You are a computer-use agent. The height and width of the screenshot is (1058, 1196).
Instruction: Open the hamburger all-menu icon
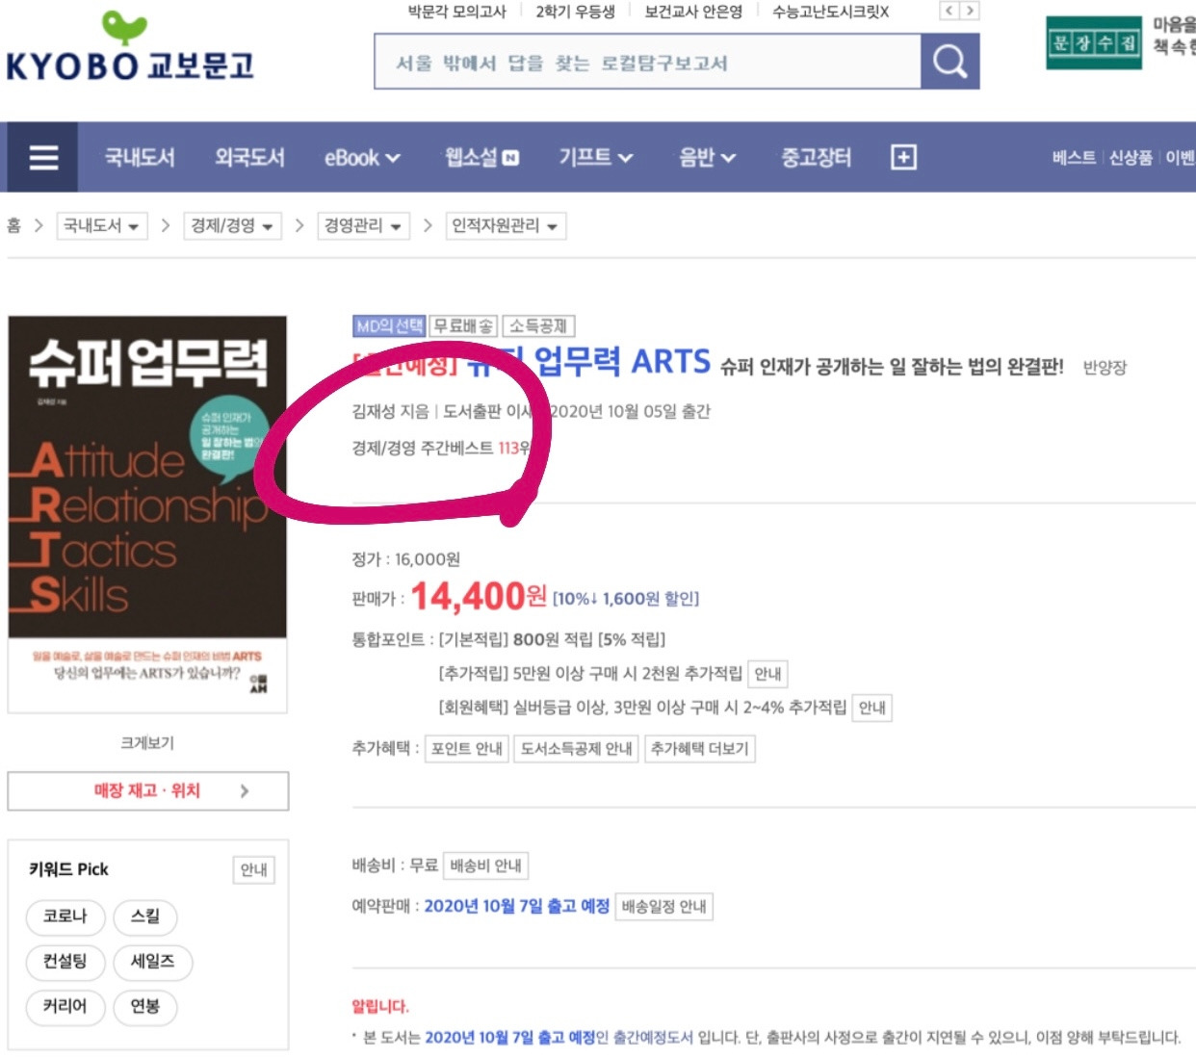click(43, 157)
